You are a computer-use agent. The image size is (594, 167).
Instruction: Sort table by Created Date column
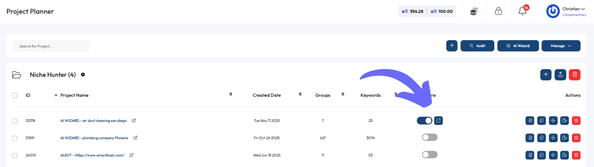coord(267,95)
